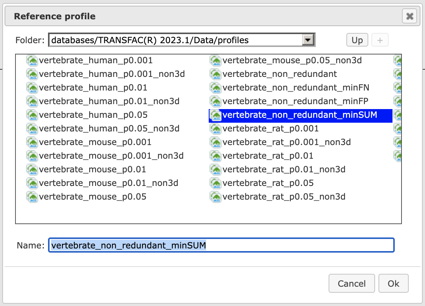
Task: Select vertebrate_human_p0.01_non3d profile name
Action: tap(109, 101)
